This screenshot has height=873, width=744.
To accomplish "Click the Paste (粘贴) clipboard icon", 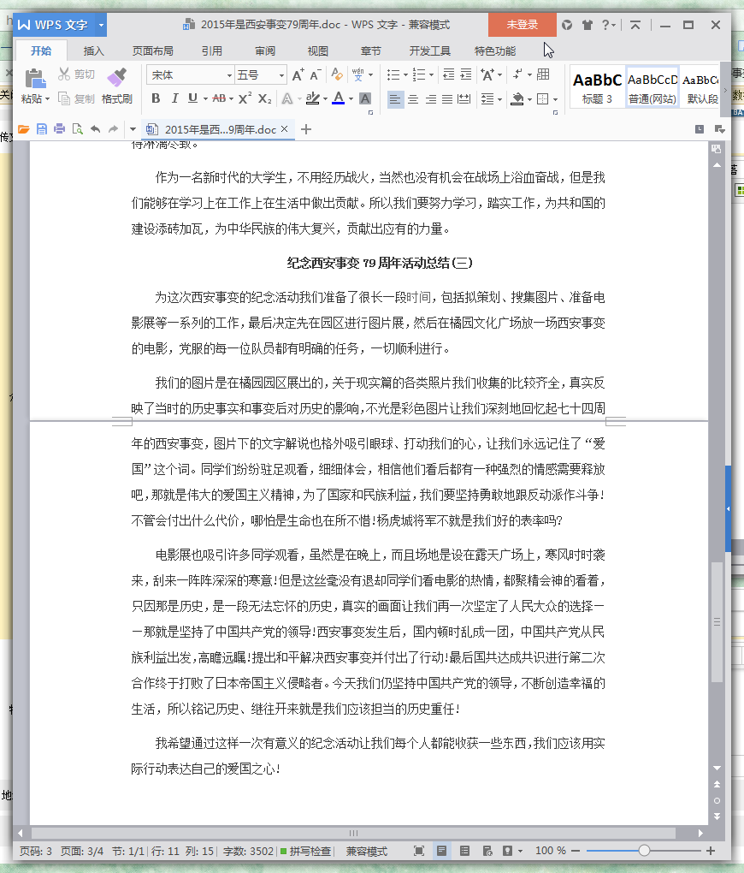I will pos(35,79).
